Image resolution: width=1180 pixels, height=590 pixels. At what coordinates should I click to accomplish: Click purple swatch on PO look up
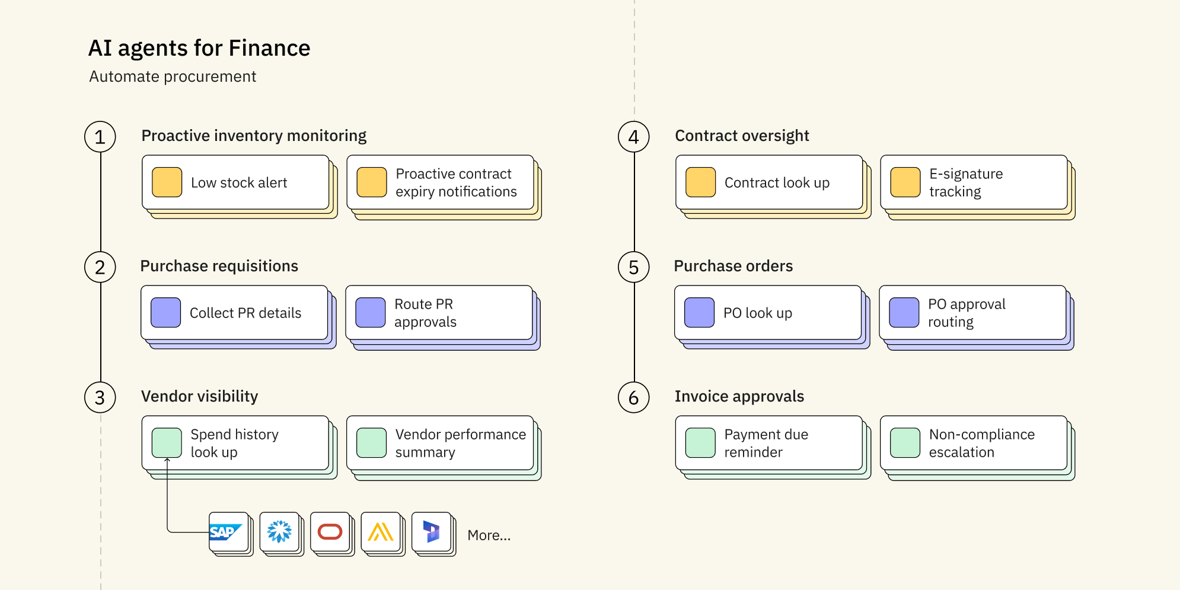pos(699,313)
